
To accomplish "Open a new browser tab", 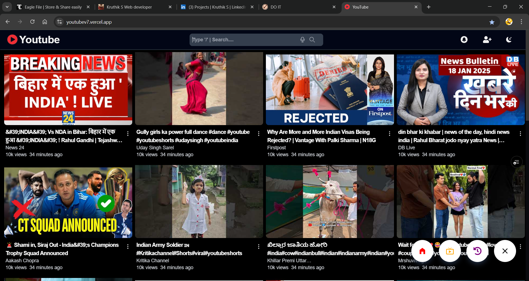I will pyautogui.click(x=429, y=7).
